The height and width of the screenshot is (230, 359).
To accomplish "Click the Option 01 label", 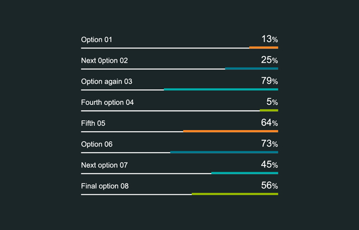I will [x=97, y=40].
